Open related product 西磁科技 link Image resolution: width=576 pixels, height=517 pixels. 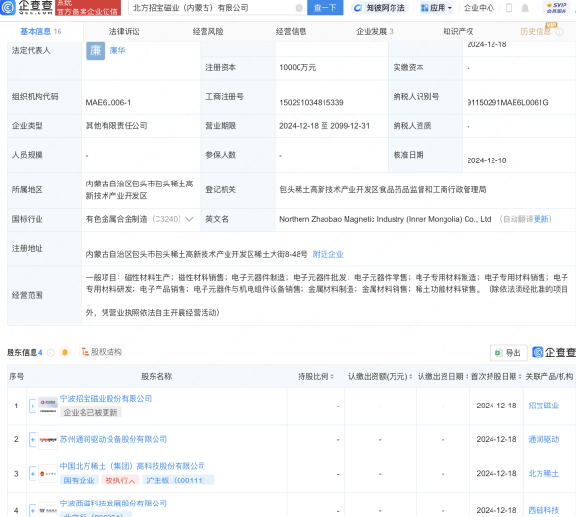point(543,510)
